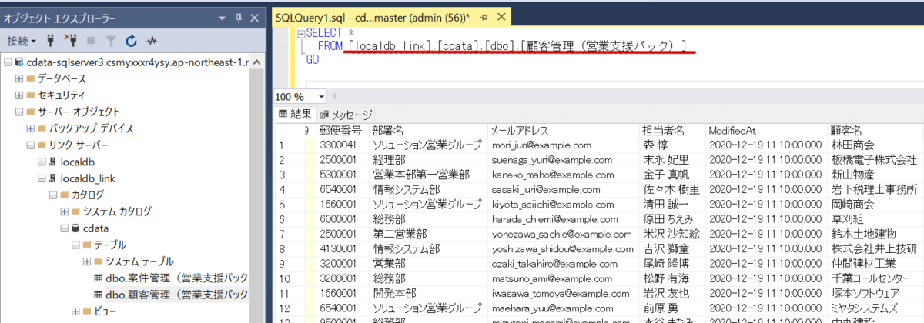Expand the システム テーブル node
The image size is (924, 323).
pos(86,261)
